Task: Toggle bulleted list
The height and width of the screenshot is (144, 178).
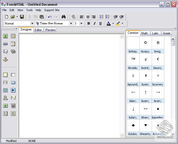Action: coord(108,17)
